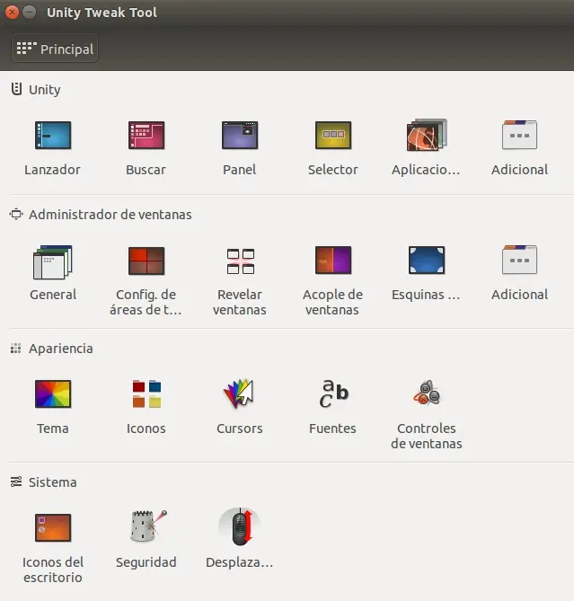Open the Desplaza... scrolling settings icon
Viewport: 574px width, 601px height.
(x=240, y=526)
